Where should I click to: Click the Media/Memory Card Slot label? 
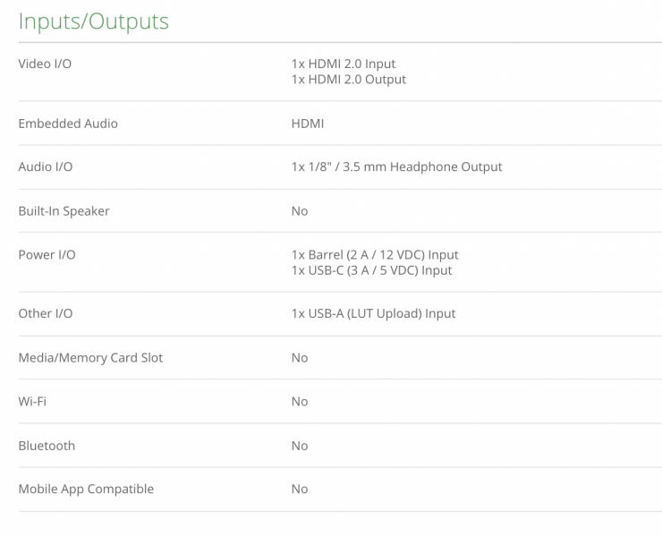coord(90,358)
